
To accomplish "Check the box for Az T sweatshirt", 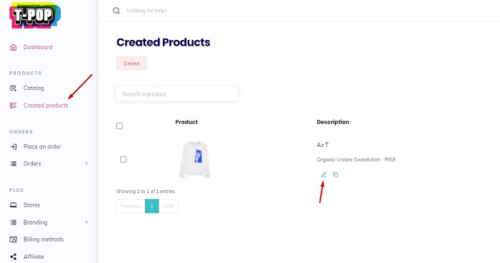I will 123,160.
